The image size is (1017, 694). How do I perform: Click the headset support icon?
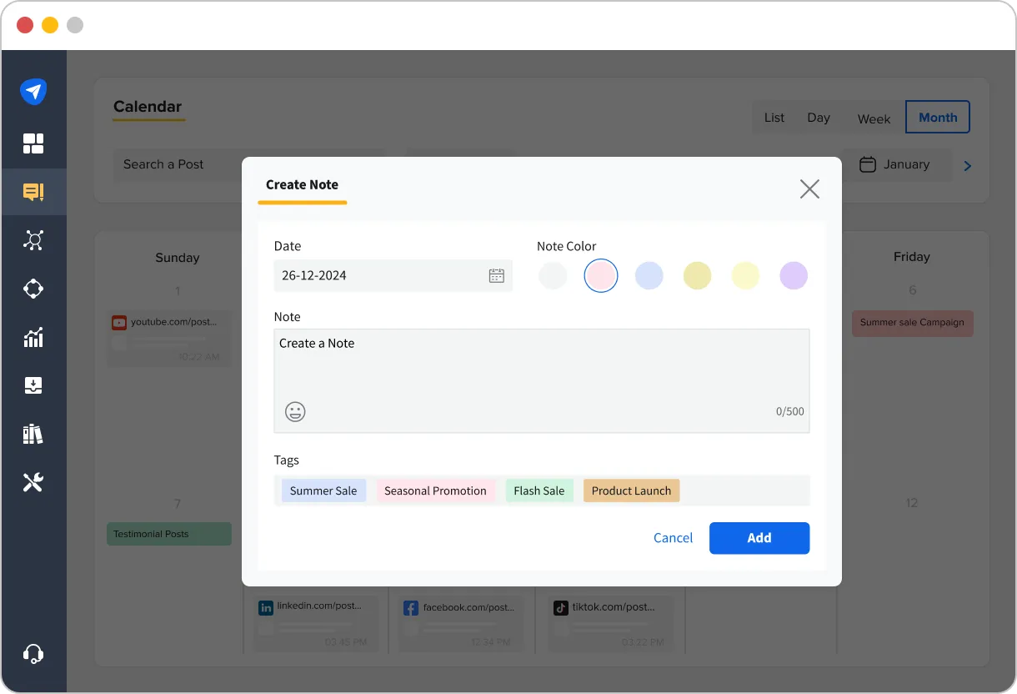tap(33, 654)
